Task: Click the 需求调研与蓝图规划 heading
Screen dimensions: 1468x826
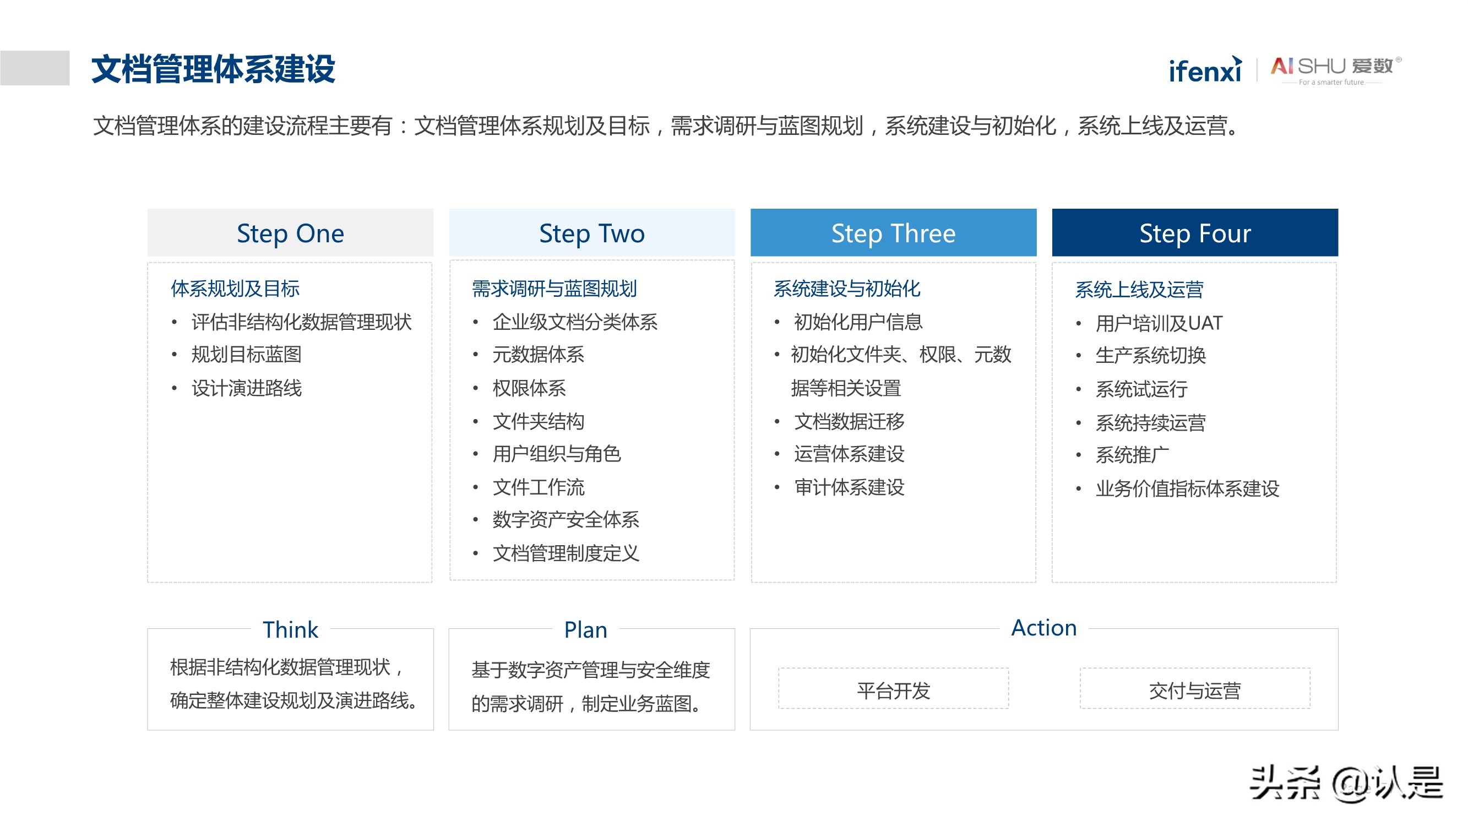Action: tap(554, 289)
